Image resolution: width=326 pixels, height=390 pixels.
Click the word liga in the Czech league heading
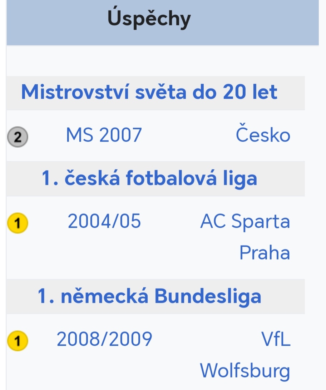[x=240, y=179]
